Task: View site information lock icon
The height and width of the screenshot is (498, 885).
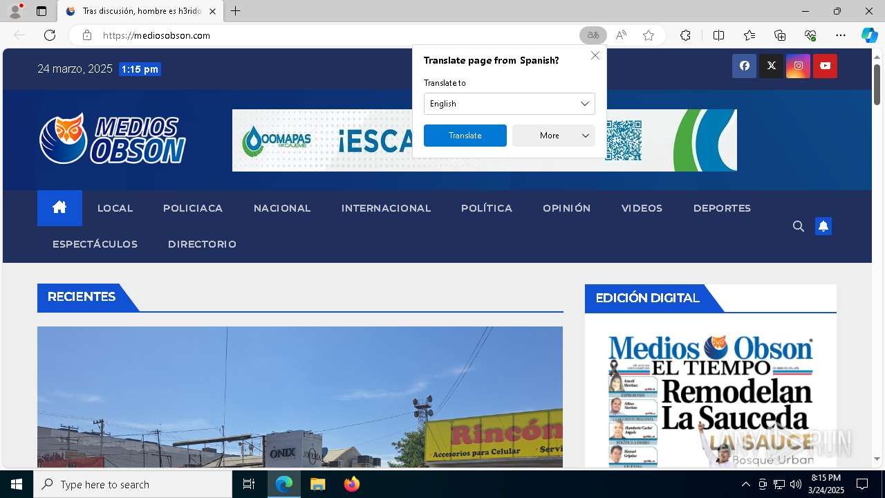Action: 87,35
